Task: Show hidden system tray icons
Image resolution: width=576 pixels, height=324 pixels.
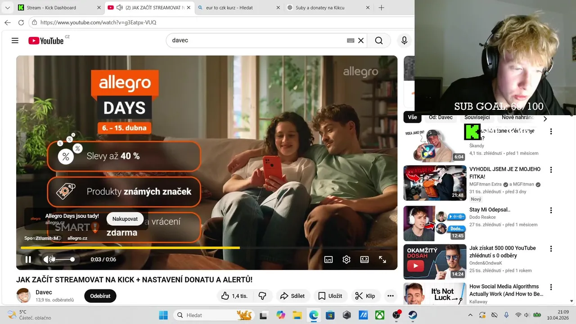Action: tap(470, 315)
